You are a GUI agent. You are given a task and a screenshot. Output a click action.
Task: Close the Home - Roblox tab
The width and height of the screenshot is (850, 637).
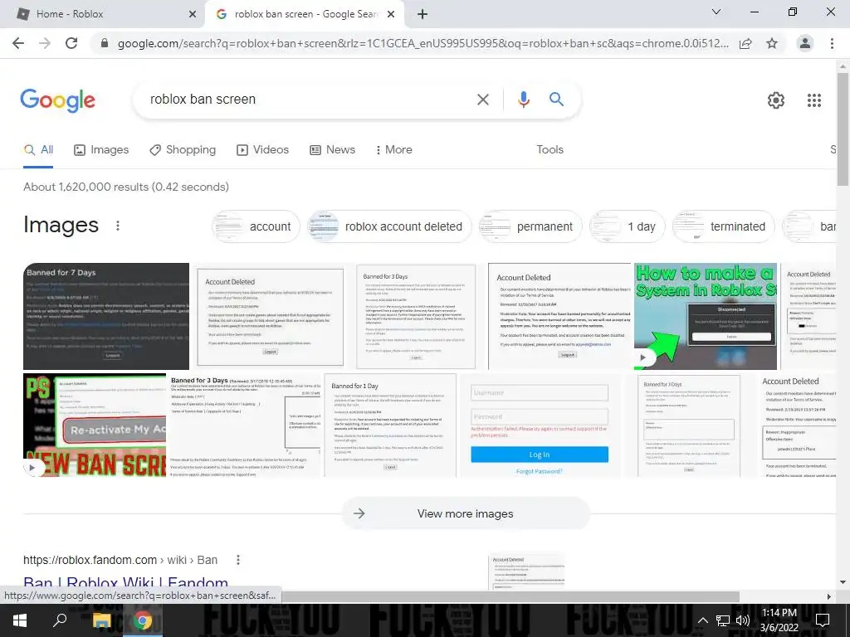193,14
